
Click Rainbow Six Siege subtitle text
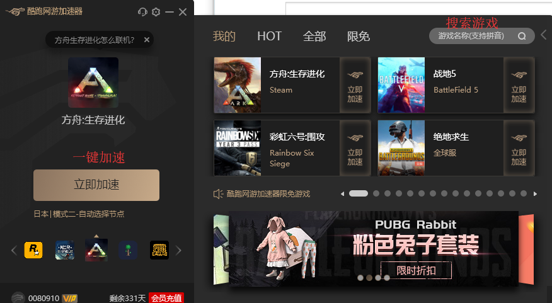(292, 158)
